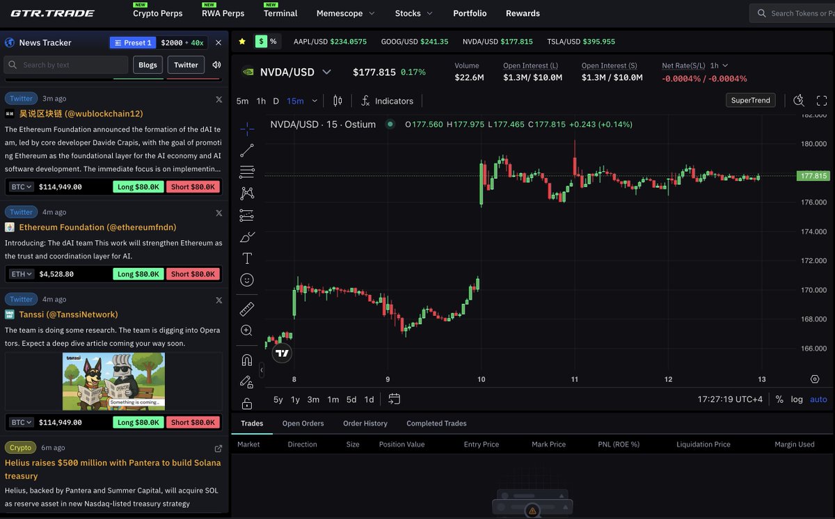The height and width of the screenshot is (519, 835).
Task: Select the trend line drawing tool
Action: point(247,150)
